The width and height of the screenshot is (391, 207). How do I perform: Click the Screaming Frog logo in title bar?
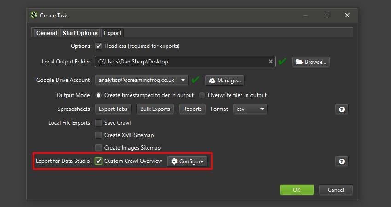[34, 15]
